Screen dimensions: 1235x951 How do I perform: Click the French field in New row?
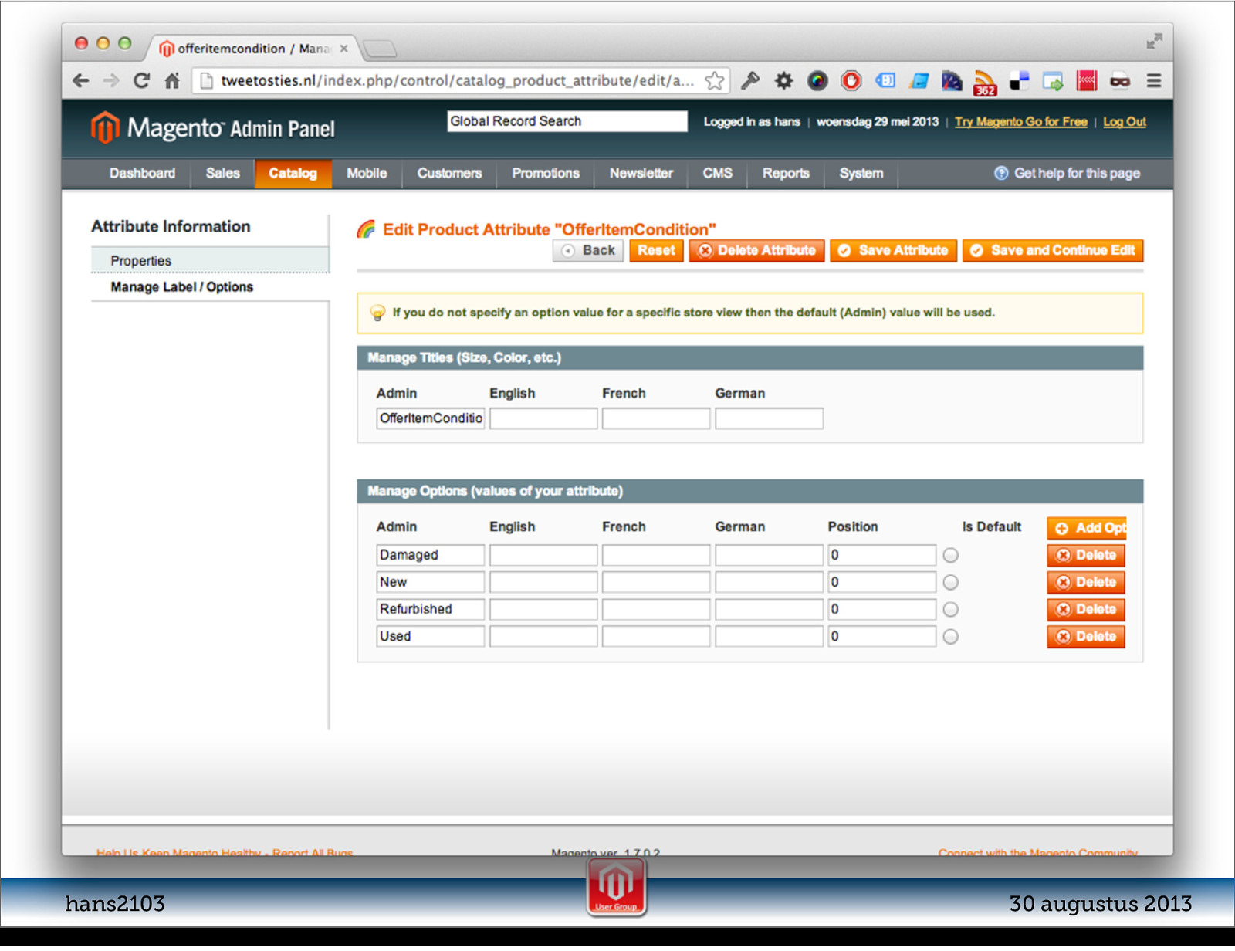click(x=656, y=583)
